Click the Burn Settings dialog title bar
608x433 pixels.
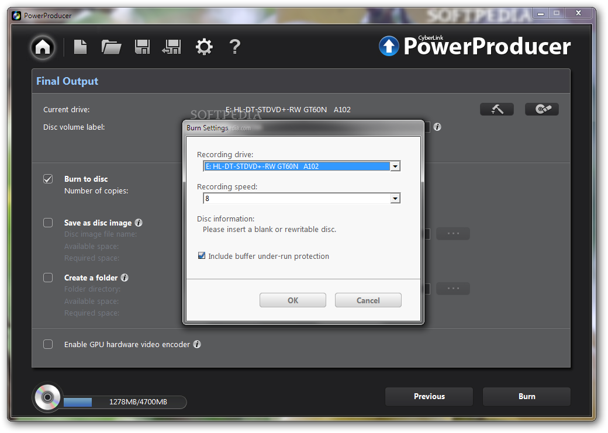[x=303, y=128]
